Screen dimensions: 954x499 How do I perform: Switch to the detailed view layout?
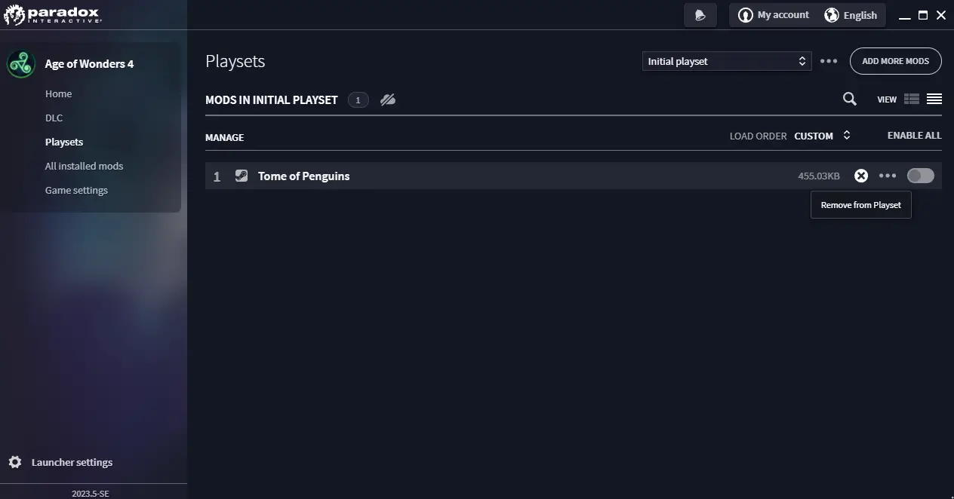pos(912,99)
